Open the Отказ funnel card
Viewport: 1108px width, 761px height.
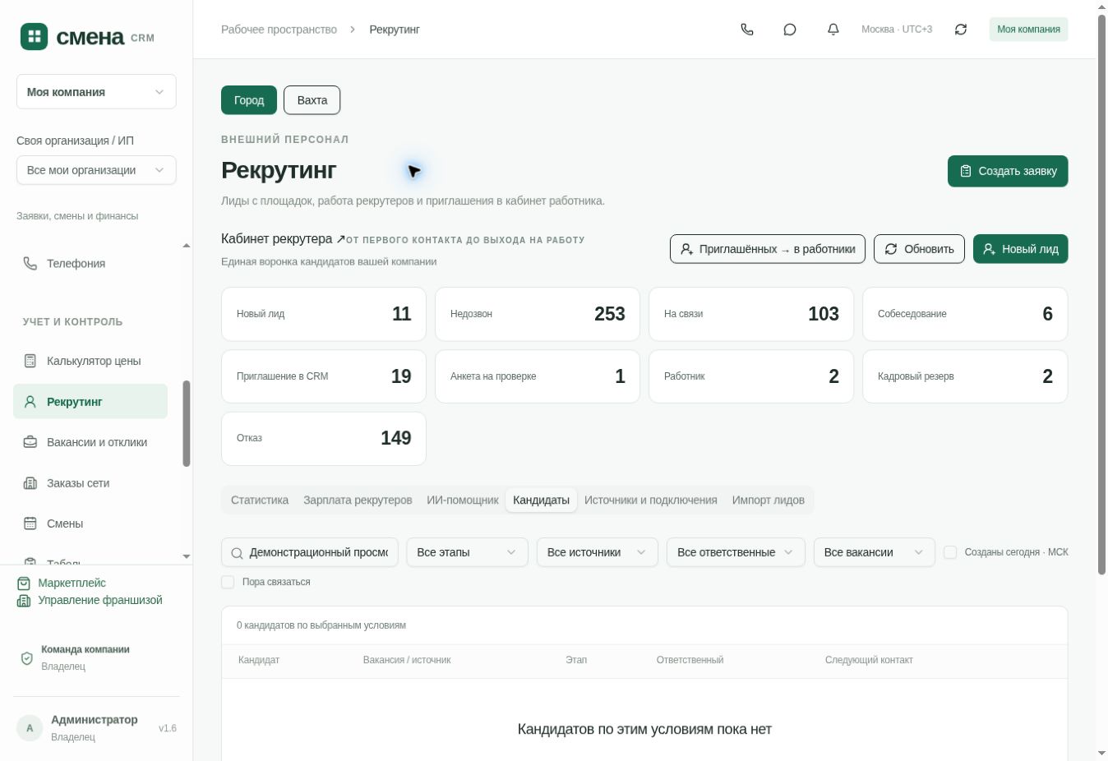324,439
